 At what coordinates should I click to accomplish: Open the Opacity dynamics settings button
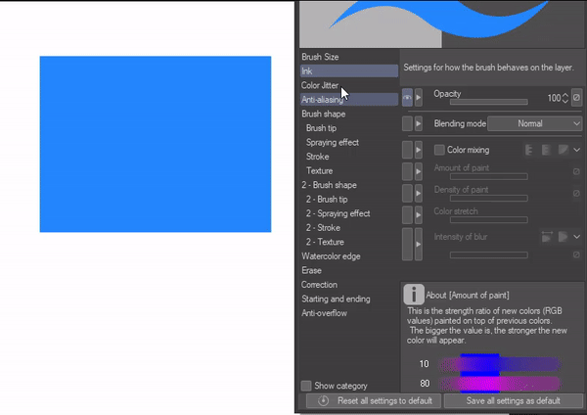pos(576,98)
